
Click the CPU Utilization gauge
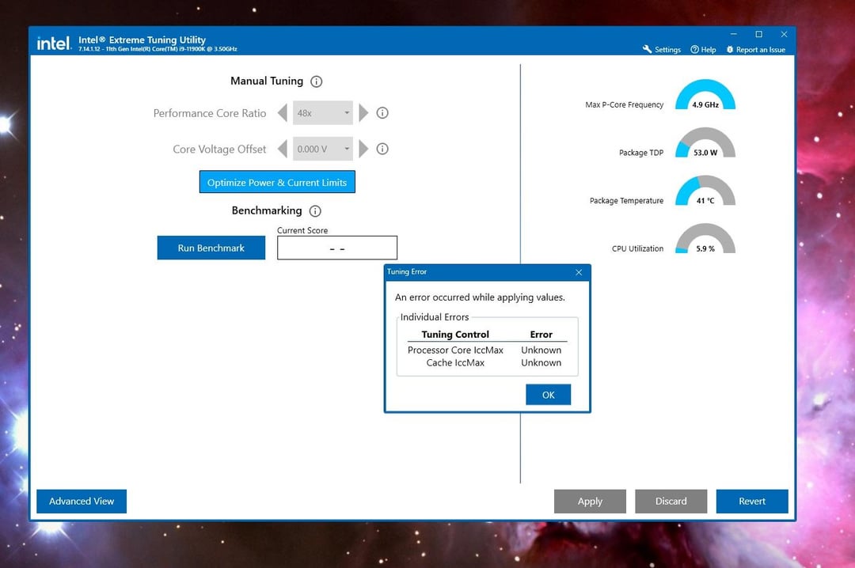click(705, 239)
